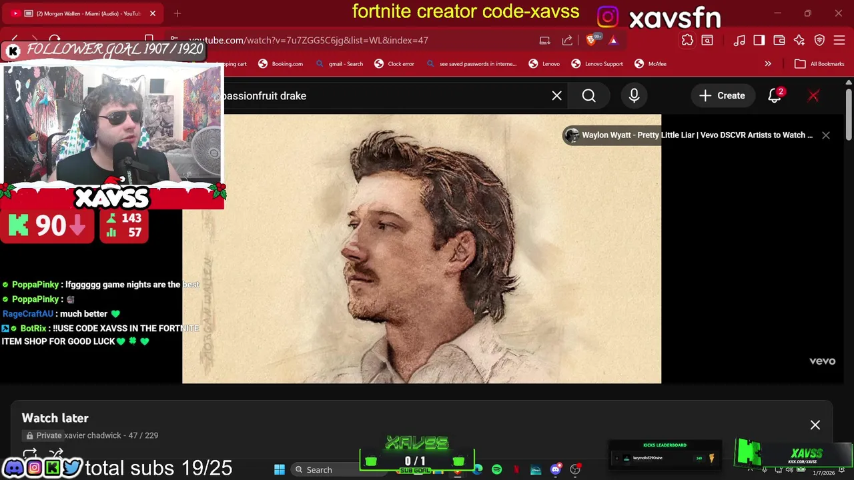Open the All Bookmarks folder
The height and width of the screenshot is (480, 854).
click(x=819, y=64)
